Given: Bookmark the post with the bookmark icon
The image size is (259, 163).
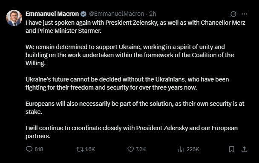Looking at the screenshot, I should click(x=232, y=149).
